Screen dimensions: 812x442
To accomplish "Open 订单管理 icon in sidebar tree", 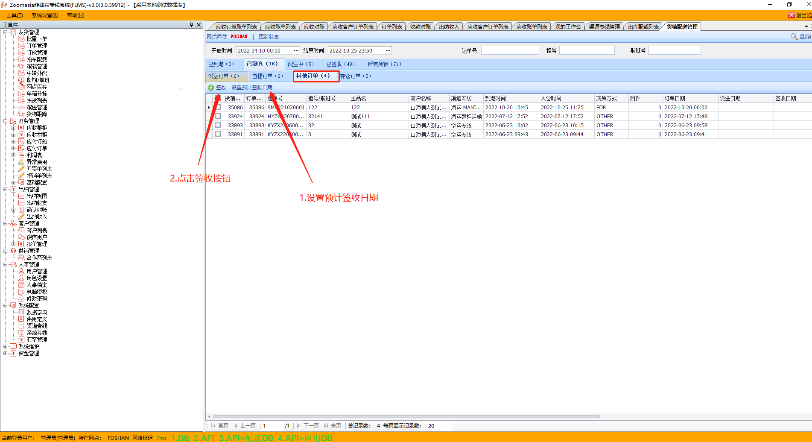I will 21,46.
